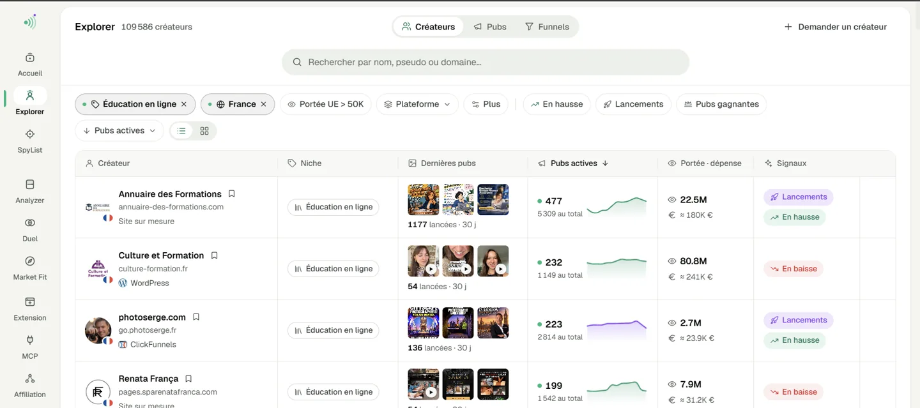The height and width of the screenshot is (408, 920).
Task: Click the purple sparkline chart for photoserge.com
Action: 617,329
